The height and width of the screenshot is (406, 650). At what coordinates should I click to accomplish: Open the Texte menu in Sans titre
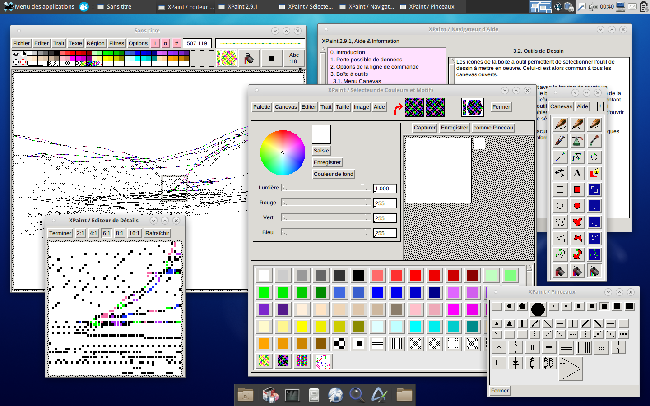click(75, 43)
